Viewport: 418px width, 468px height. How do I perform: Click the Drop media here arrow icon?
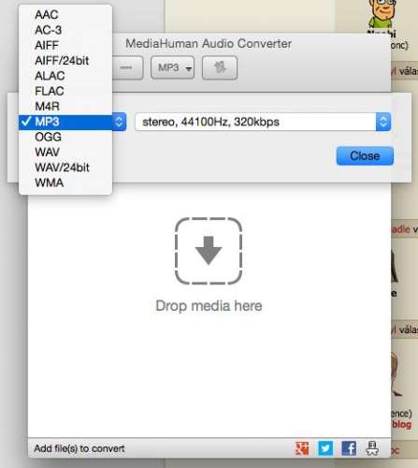click(x=209, y=251)
